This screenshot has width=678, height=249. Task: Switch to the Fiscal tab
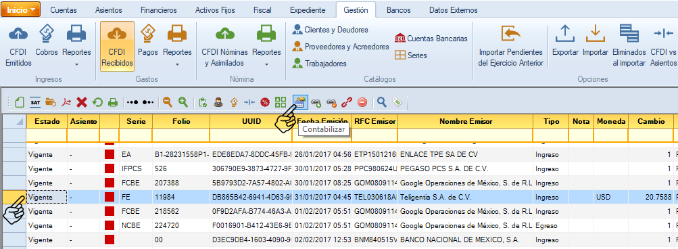tap(262, 10)
